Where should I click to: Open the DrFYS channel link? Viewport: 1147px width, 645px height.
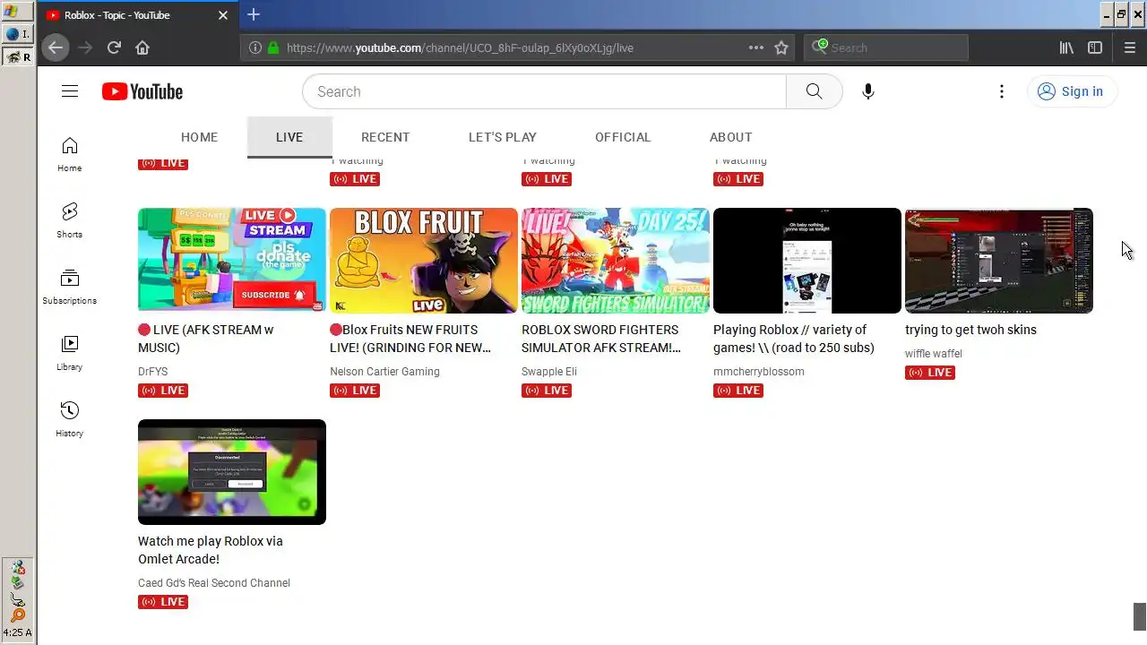point(152,372)
